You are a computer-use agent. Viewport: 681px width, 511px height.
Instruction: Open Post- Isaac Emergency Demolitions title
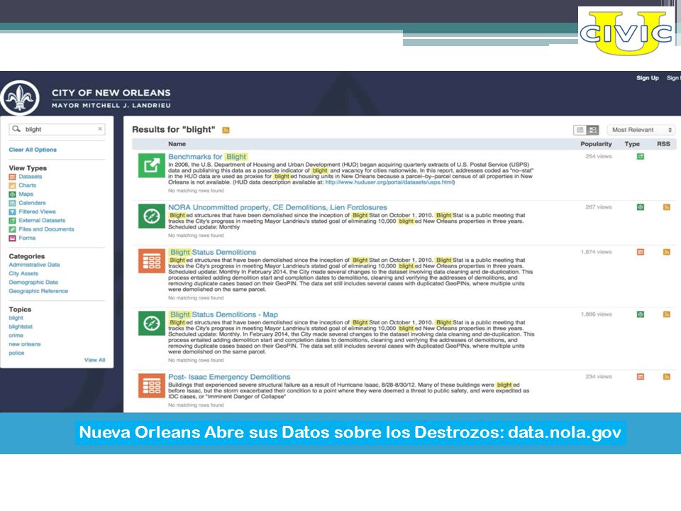(x=229, y=377)
